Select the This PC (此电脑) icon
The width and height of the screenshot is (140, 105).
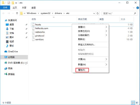6,57
